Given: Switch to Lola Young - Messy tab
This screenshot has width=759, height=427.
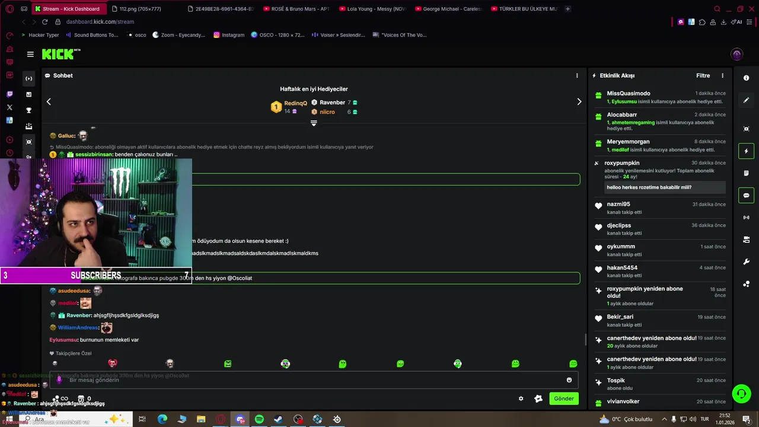Looking at the screenshot, I should 372,9.
